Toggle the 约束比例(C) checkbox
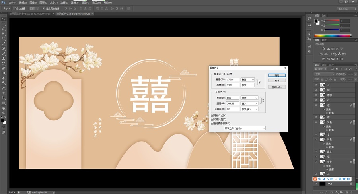This screenshot has width=358, height=194. coord(212,119)
